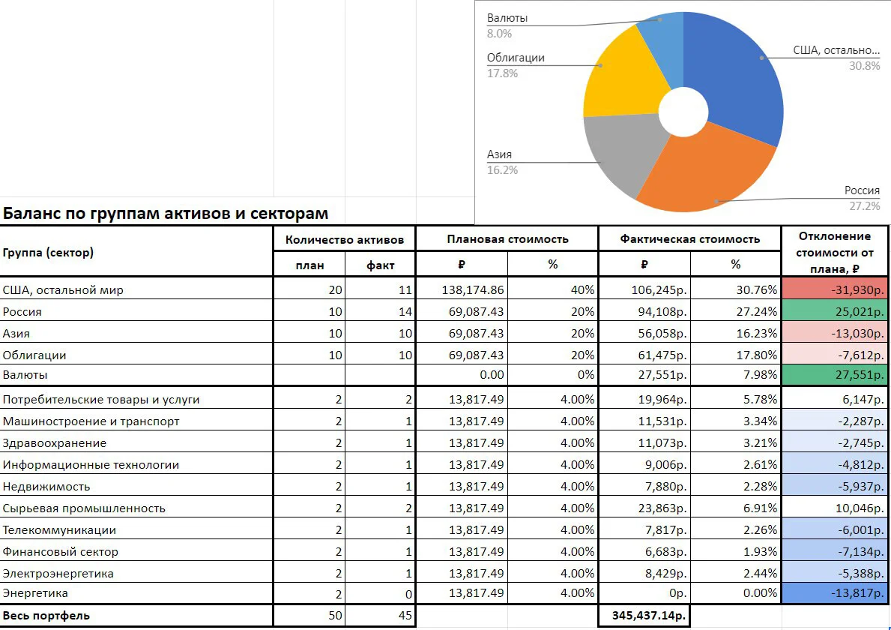Click the Фактическая стоимость header cell
The height and width of the screenshot is (630, 891).
690,239
